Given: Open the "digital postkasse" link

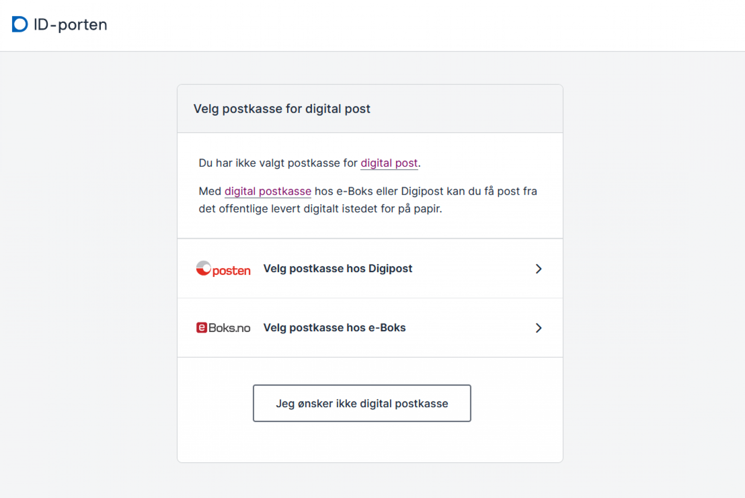Looking at the screenshot, I should [267, 191].
